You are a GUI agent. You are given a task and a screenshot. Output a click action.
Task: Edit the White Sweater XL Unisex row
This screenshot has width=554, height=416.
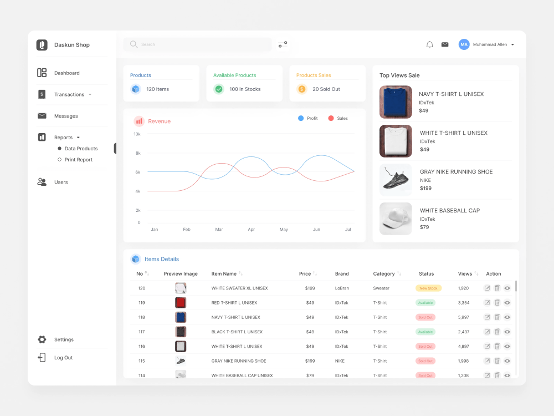pyautogui.click(x=487, y=288)
